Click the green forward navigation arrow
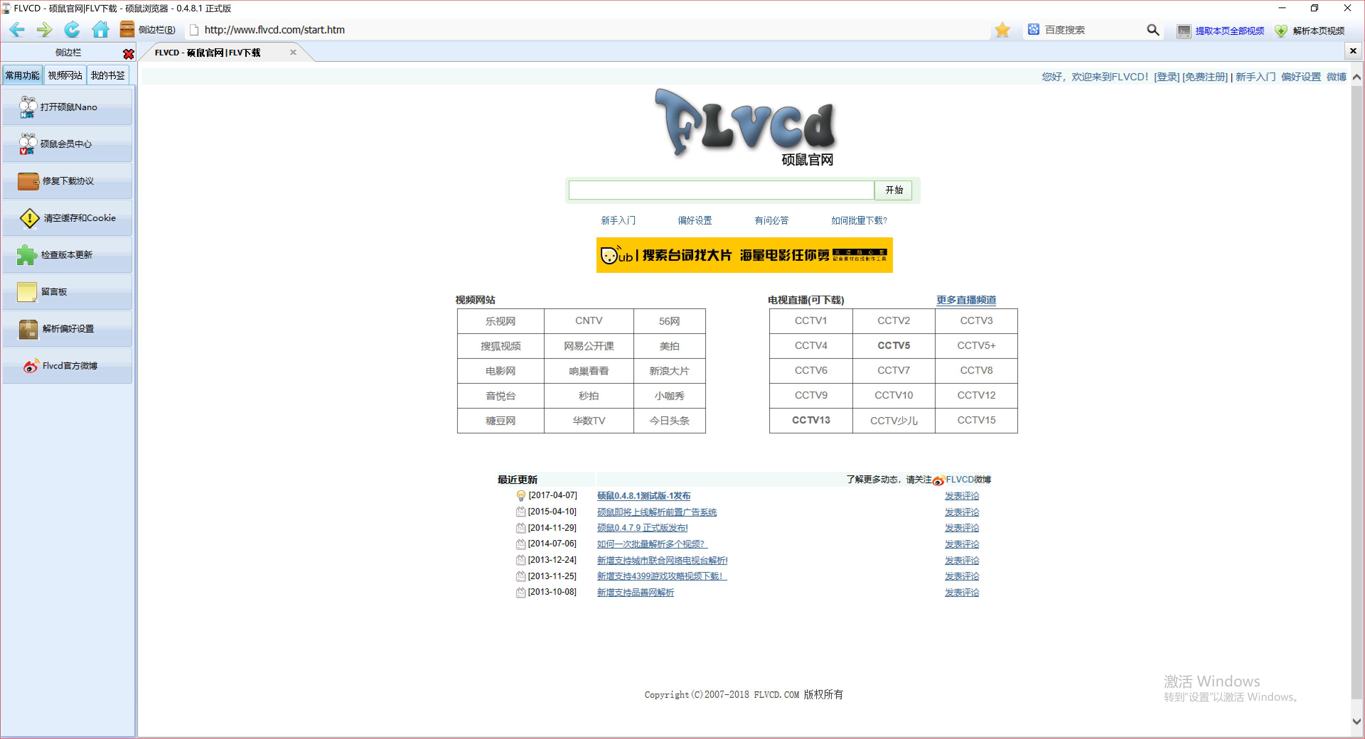1365x739 pixels. click(x=44, y=29)
